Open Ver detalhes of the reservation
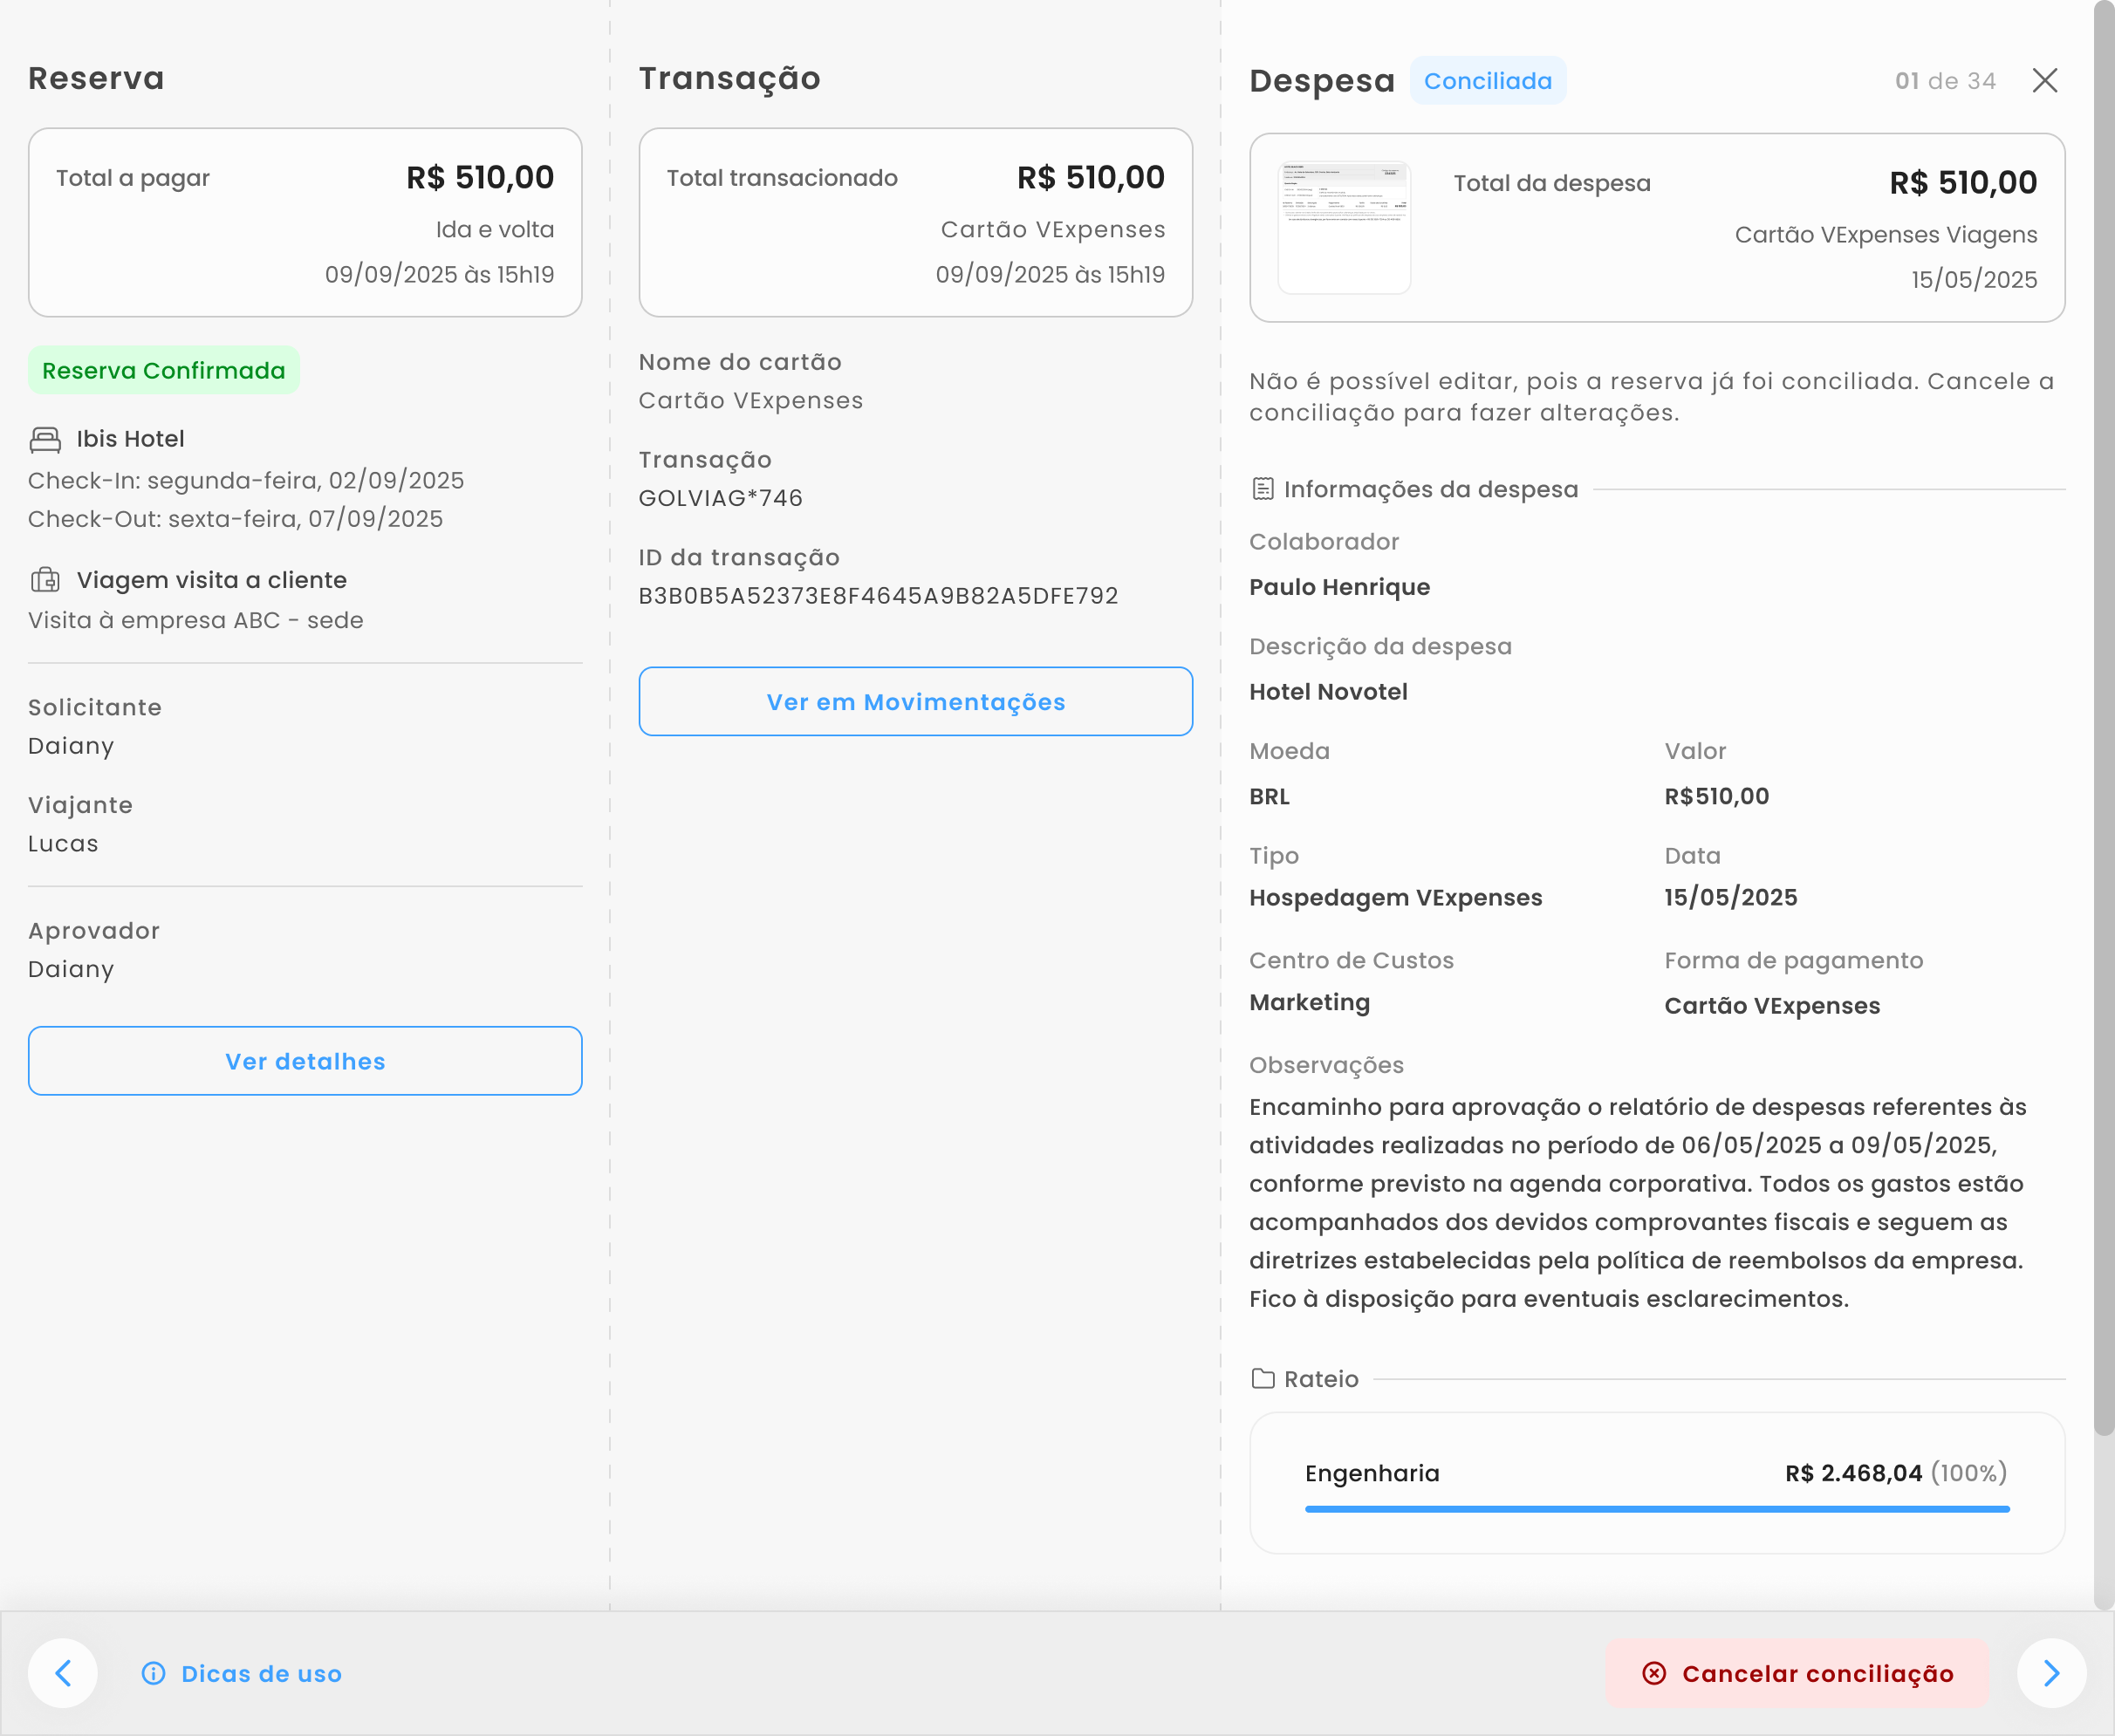The image size is (2115, 1736). pyautogui.click(x=305, y=1061)
